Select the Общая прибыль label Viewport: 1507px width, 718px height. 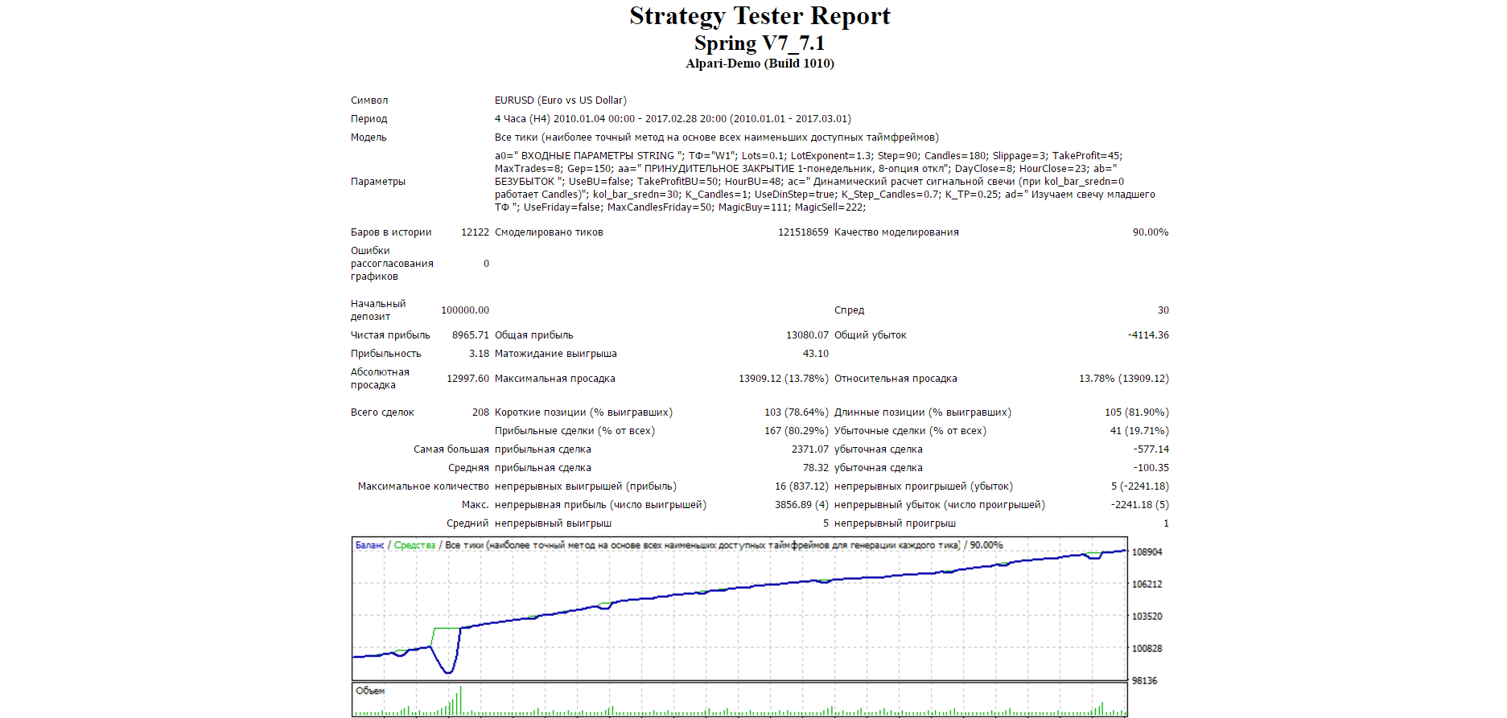(x=534, y=335)
